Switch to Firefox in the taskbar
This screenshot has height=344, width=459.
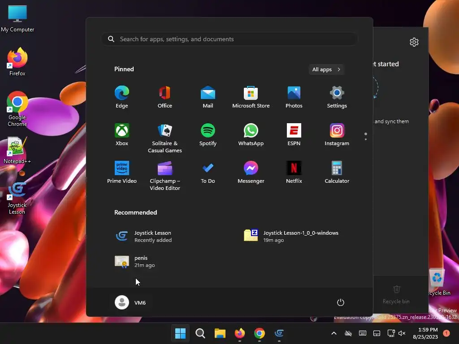point(240,333)
